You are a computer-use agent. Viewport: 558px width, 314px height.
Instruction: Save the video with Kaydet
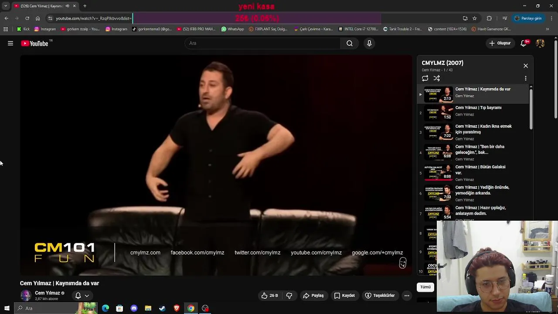tap(344, 296)
